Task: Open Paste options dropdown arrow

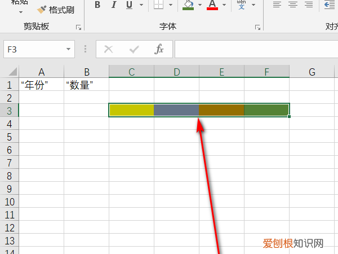Action: (21, 12)
